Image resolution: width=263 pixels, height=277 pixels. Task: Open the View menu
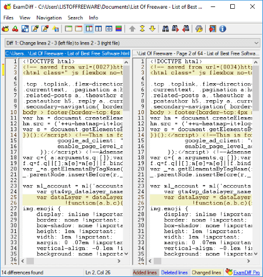click(x=25, y=18)
